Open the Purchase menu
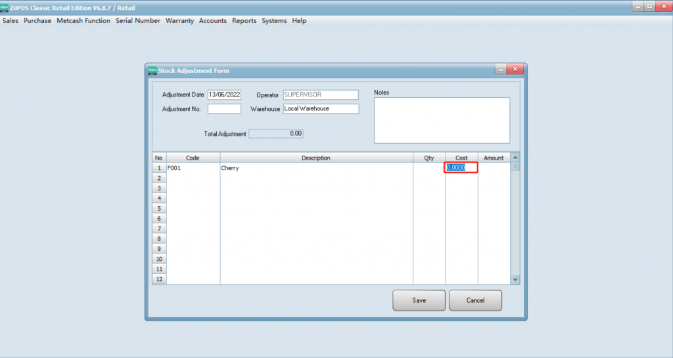This screenshot has height=358, width=673. 37,20
